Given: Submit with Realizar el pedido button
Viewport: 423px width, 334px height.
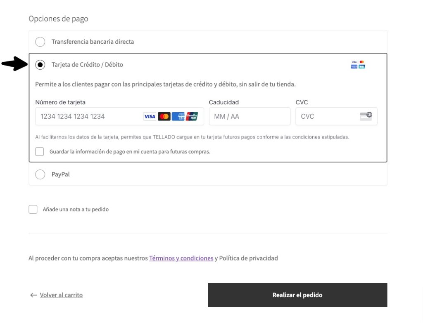Looking at the screenshot, I should [x=297, y=295].
